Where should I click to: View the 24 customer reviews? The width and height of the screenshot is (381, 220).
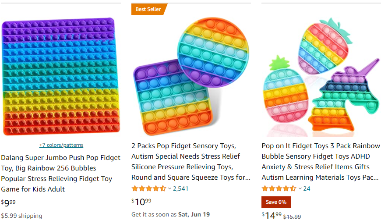(307, 188)
